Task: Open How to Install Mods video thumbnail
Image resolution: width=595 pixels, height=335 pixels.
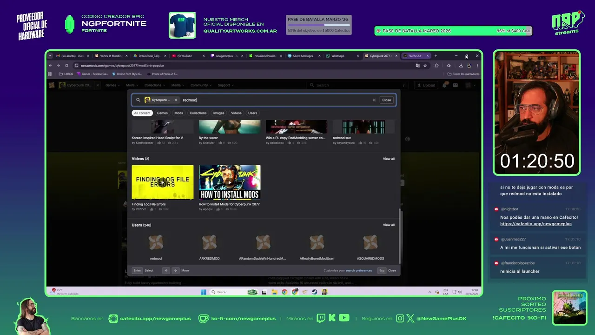Action: click(x=230, y=182)
